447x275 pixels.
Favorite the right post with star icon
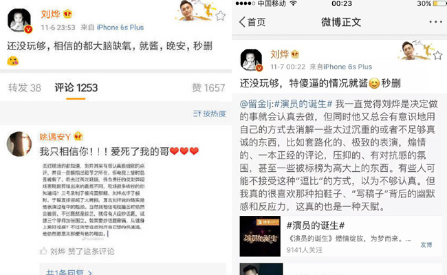click(x=437, y=55)
